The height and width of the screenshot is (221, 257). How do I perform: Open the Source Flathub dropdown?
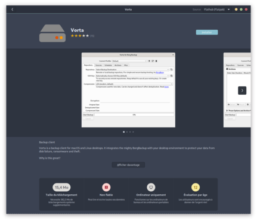(x=216, y=10)
